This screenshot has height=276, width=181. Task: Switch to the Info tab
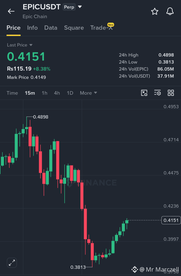[x=32, y=28]
